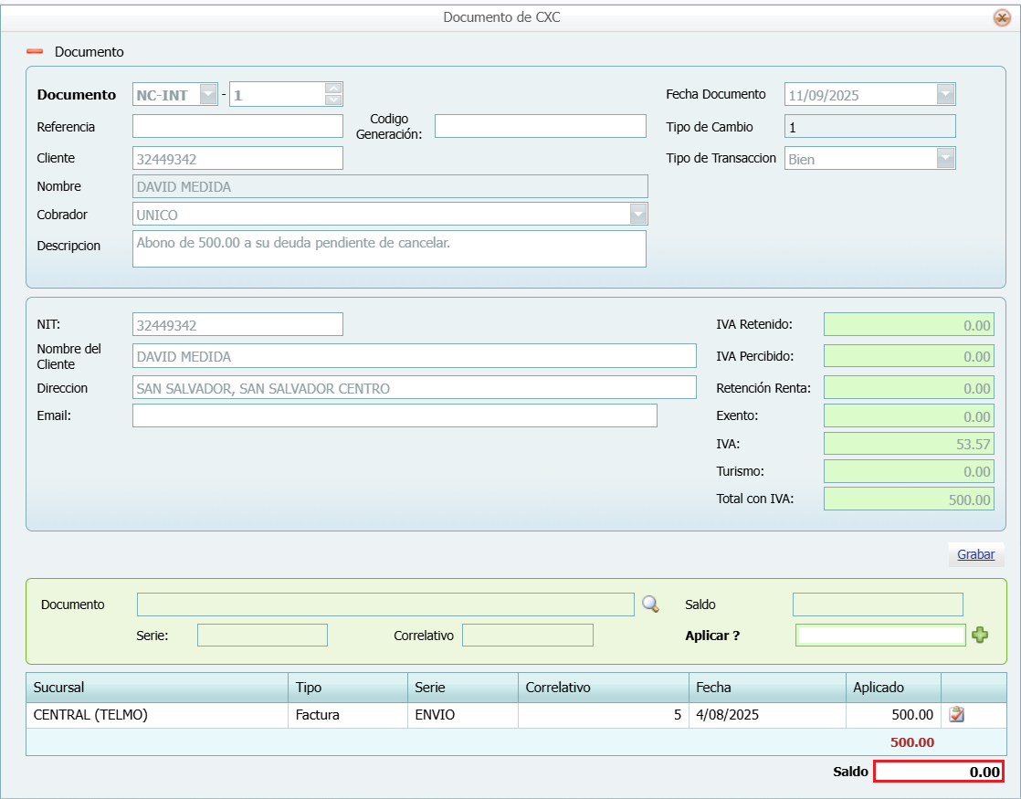Click the Codigo Generación input field
Screen dimensions: 1021x799
[540, 126]
